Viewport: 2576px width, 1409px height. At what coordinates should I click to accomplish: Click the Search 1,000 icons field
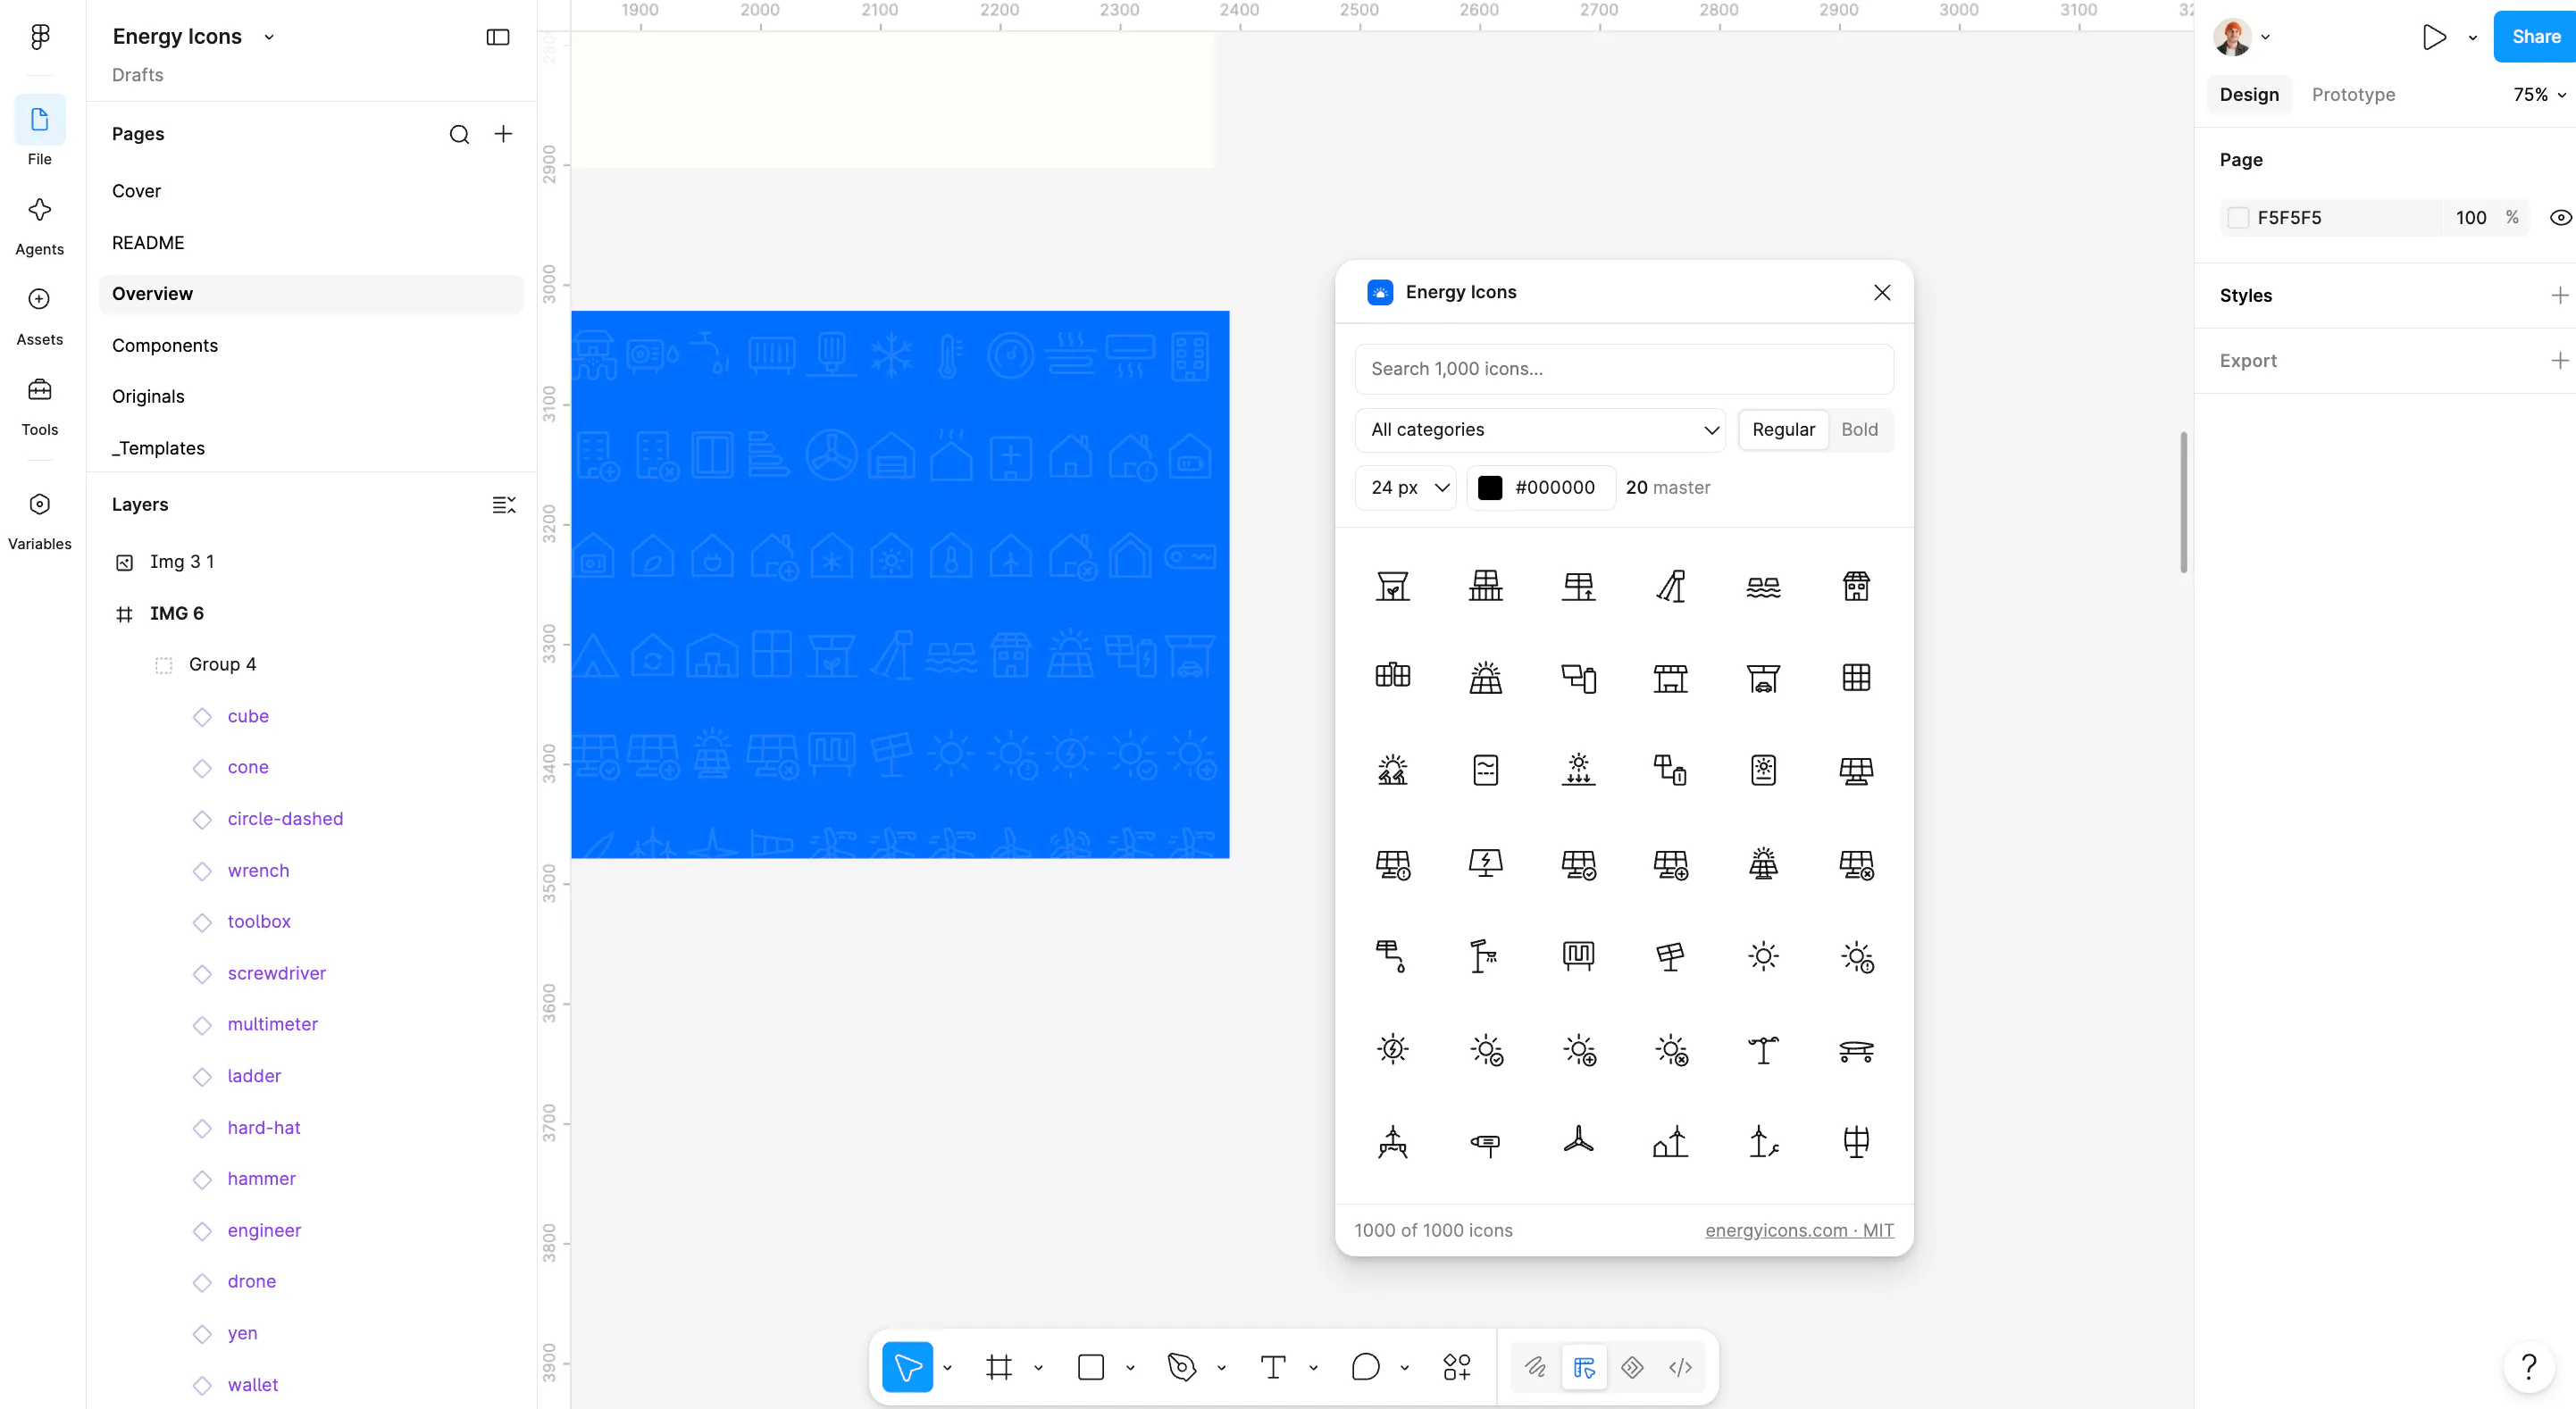click(x=1624, y=369)
